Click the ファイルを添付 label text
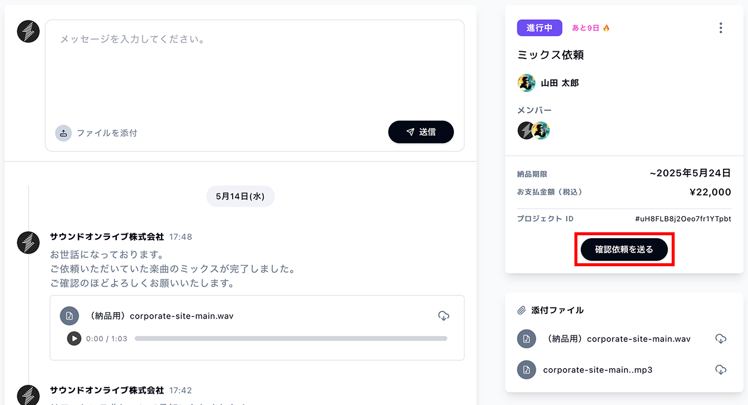 pos(107,133)
